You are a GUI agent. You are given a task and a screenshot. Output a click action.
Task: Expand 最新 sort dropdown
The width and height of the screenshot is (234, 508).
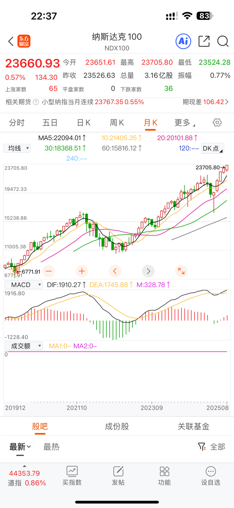pos(20,447)
